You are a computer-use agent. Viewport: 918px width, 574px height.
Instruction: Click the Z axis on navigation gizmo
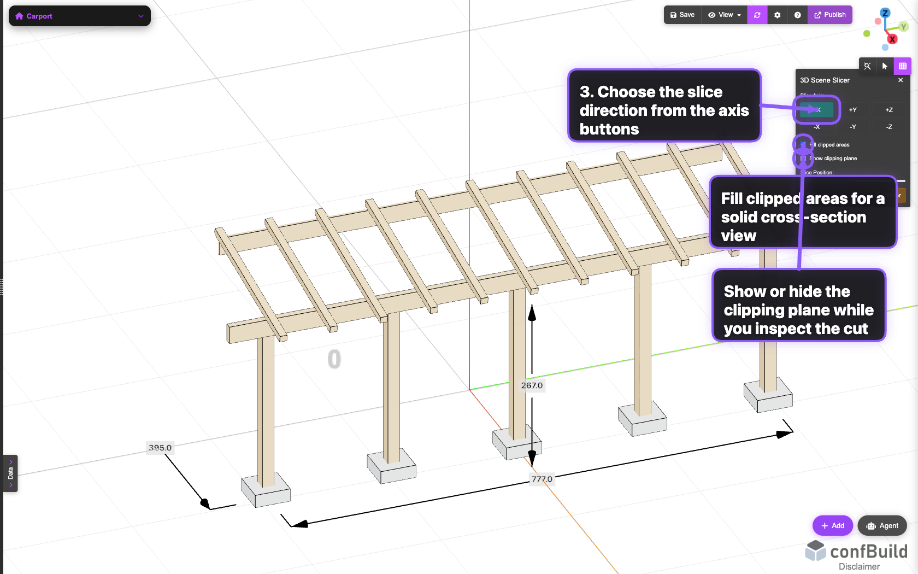pyautogui.click(x=885, y=13)
